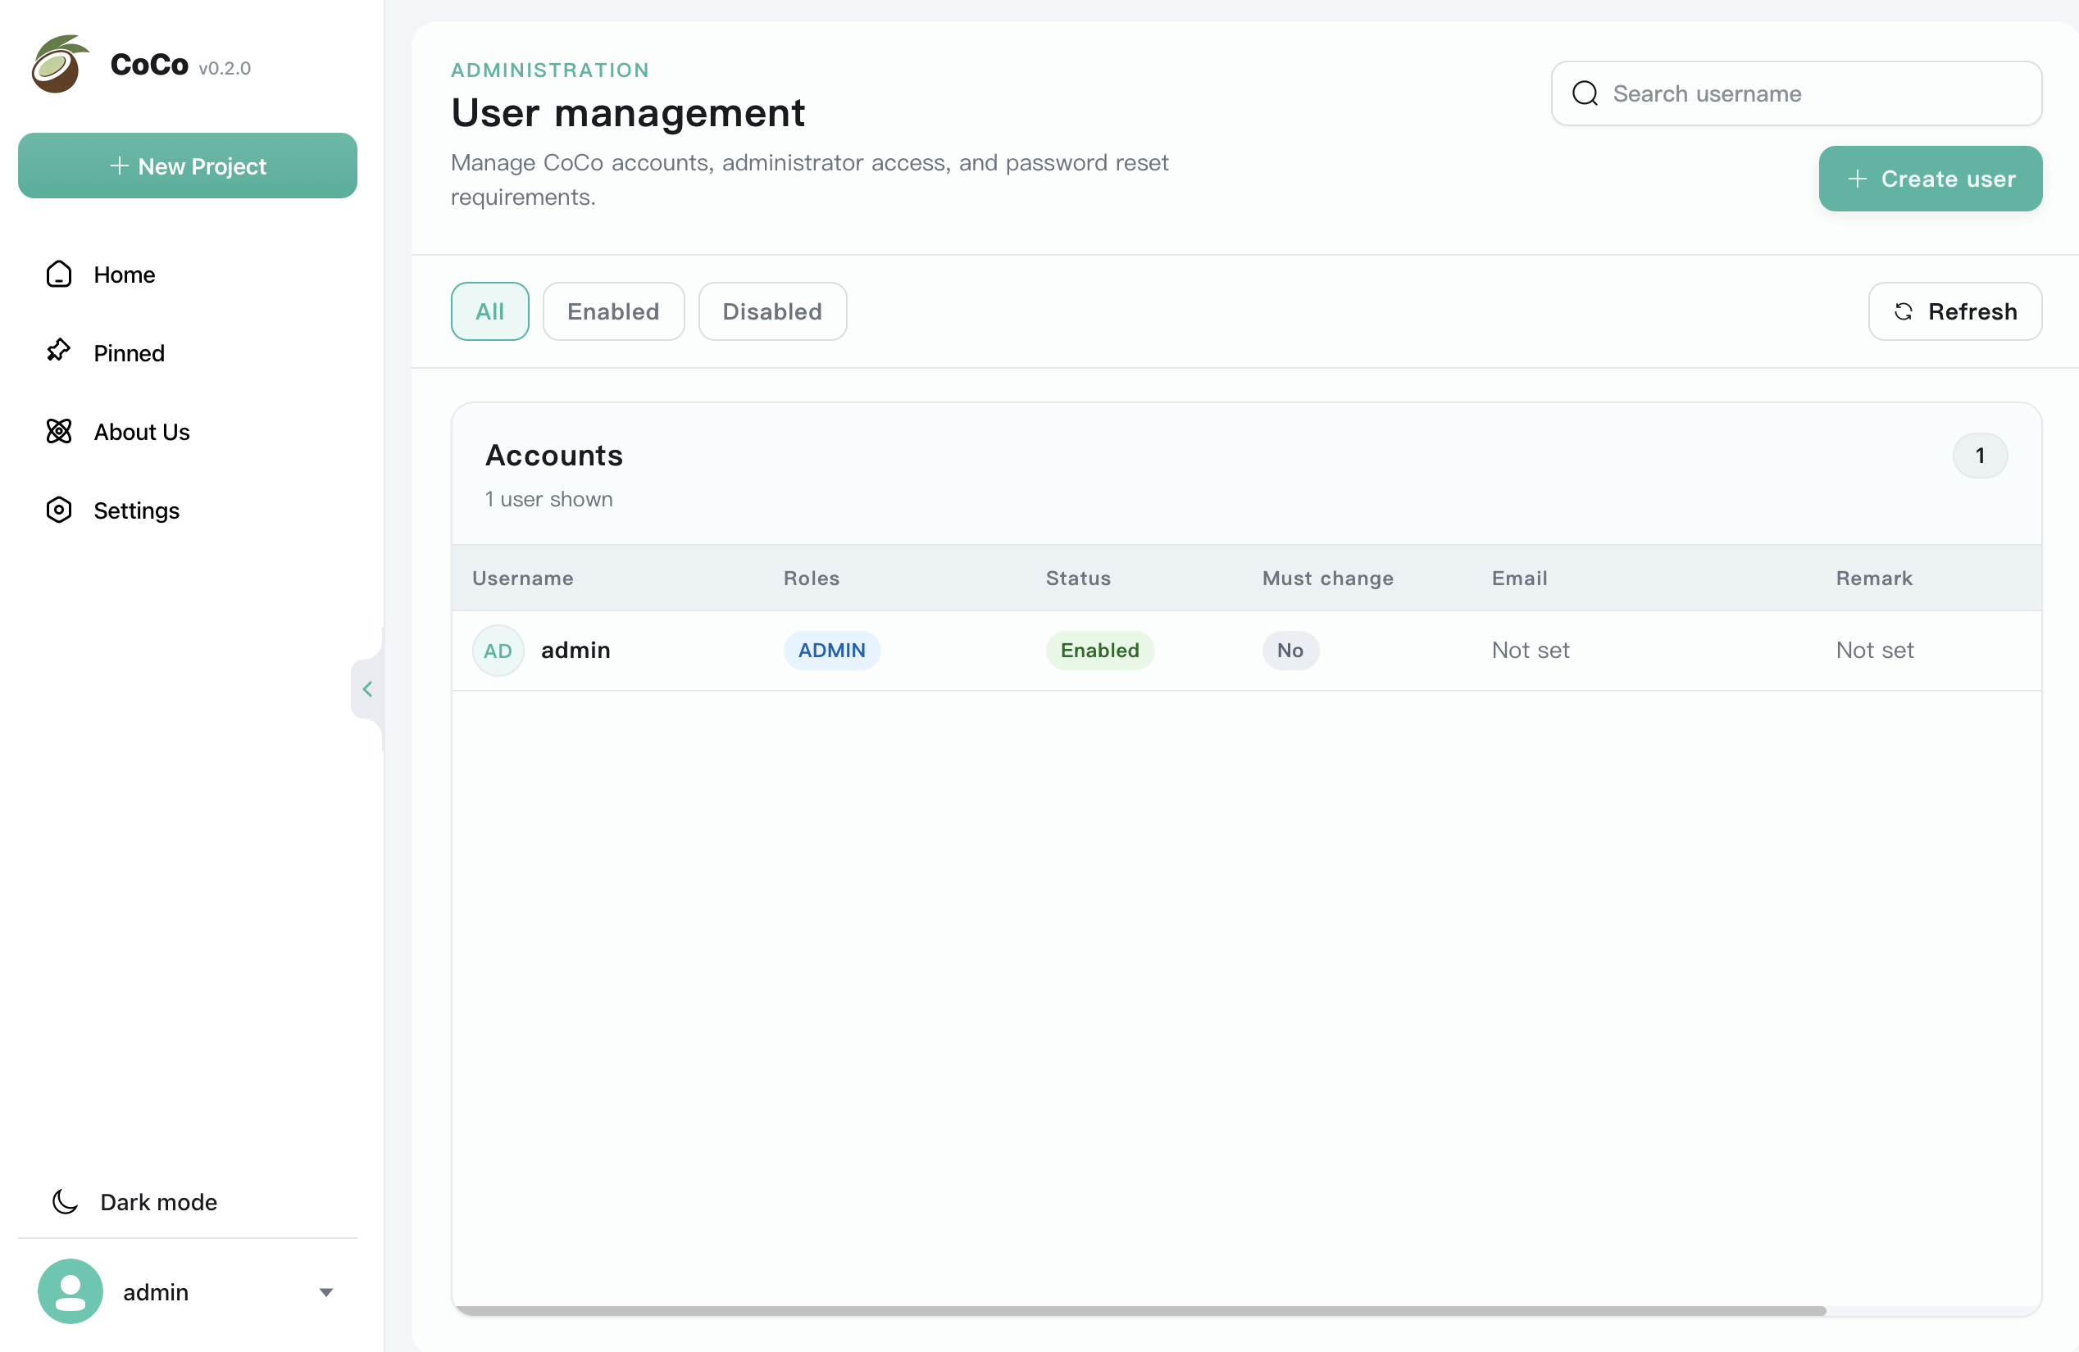Click the v0.2.0 version label
The image size is (2079, 1352).
click(x=225, y=68)
